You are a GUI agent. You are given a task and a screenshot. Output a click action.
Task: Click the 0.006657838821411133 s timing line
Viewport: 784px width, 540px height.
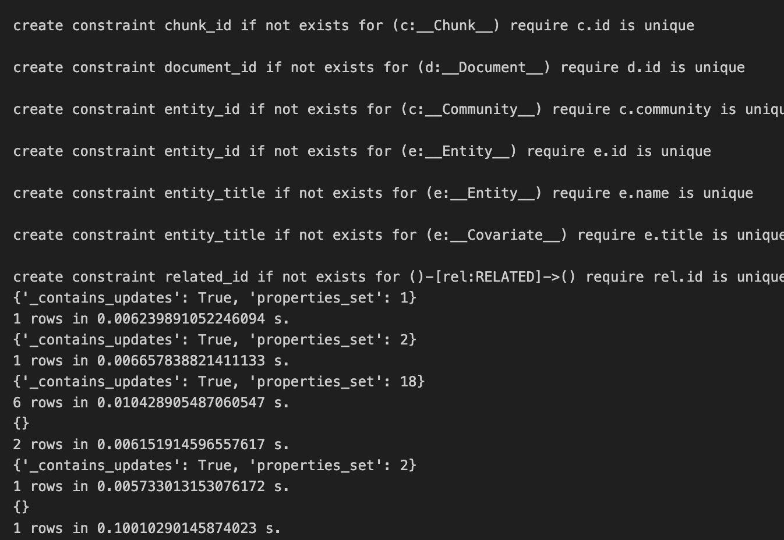pyautogui.click(x=151, y=361)
